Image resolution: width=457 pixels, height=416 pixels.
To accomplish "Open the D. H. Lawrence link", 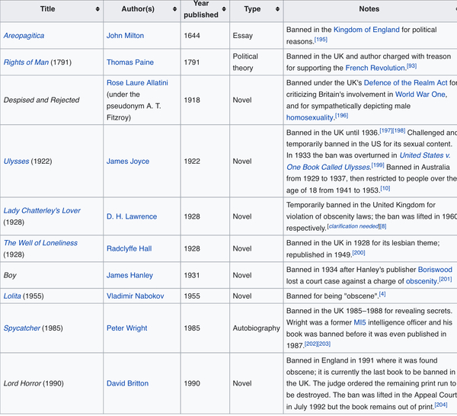I will [132, 216].
